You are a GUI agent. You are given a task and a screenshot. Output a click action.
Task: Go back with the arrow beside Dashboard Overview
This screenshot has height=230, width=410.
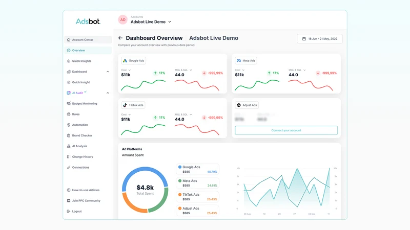[120, 38]
